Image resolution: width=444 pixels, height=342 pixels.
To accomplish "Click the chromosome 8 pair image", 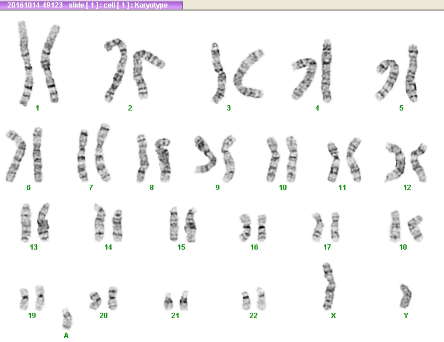I will click(x=153, y=158).
